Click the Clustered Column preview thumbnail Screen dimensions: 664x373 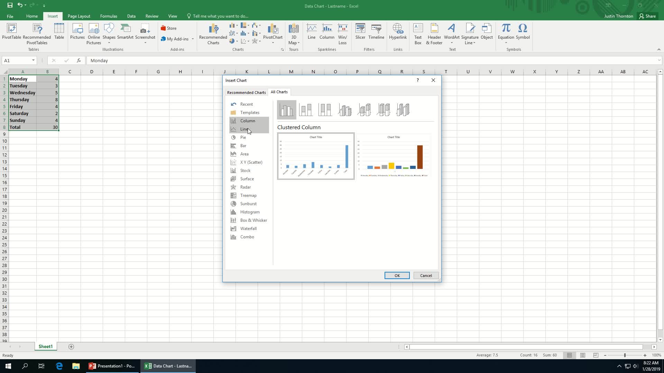[316, 155]
